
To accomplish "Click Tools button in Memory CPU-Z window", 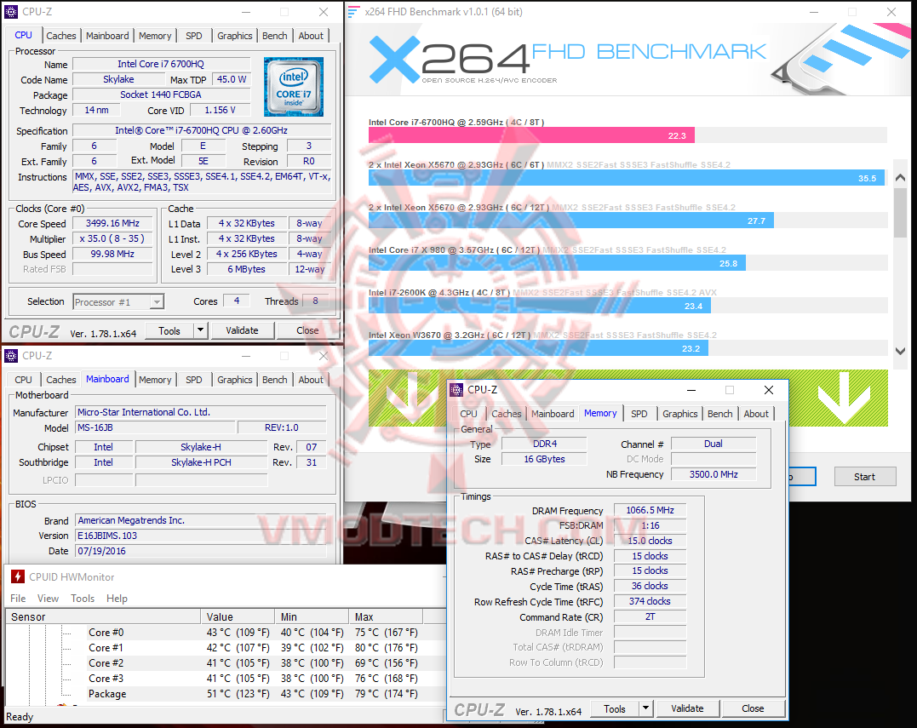I will (x=615, y=708).
